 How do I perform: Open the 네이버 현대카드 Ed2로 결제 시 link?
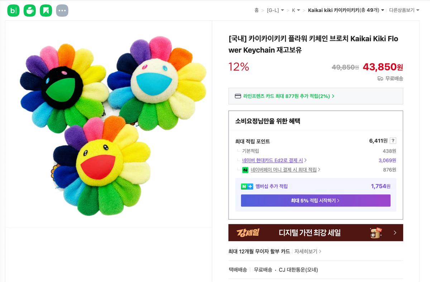click(x=272, y=160)
